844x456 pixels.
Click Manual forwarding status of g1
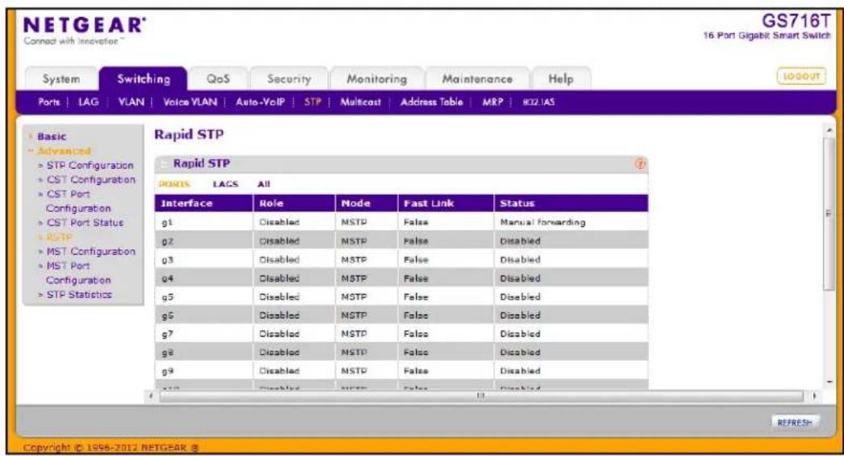pyautogui.click(x=543, y=222)
